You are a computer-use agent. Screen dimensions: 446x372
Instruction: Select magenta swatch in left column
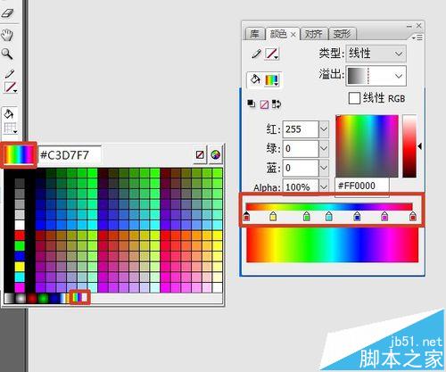[20, 287]
